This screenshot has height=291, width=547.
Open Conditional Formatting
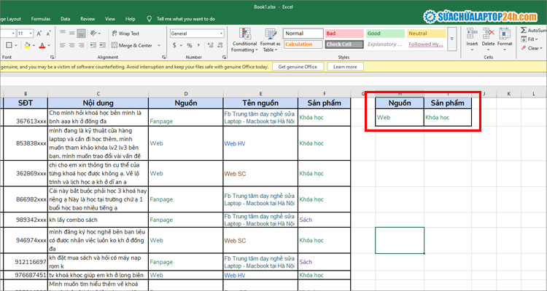click(x=244, y=36)
